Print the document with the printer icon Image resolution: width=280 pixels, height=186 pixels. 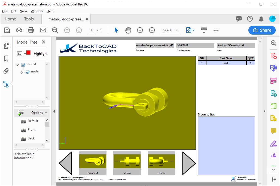point(31,30)
